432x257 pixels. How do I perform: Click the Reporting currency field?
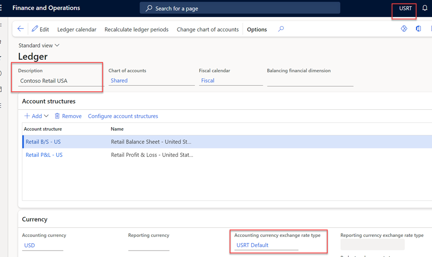[149, 246]
